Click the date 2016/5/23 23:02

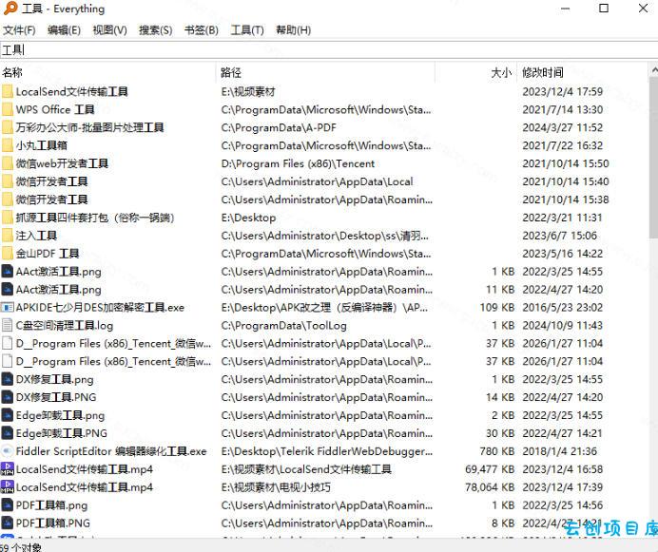(x=562, y=308)
